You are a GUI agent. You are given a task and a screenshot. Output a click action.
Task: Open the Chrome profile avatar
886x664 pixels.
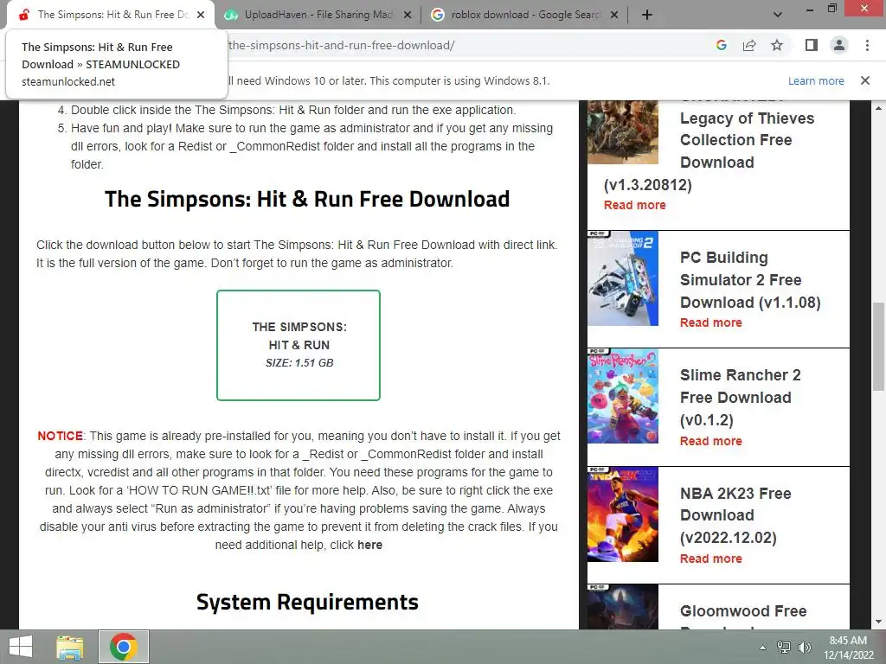tap(839, 45)
